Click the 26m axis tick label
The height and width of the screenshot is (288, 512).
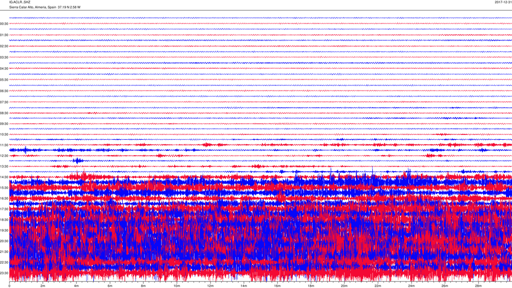pyautogui.click(x=445, y=286)
